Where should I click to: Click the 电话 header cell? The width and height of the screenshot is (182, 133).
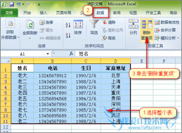[x=53, y=68]
